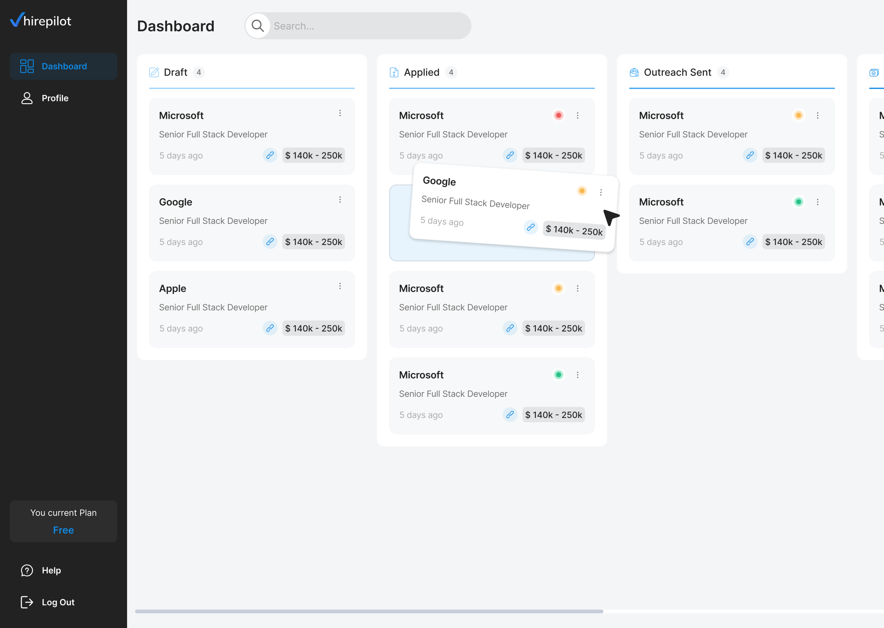Click salary tag on first Outreach Sent card
884x628 pixels.
(x=794, y=155)
